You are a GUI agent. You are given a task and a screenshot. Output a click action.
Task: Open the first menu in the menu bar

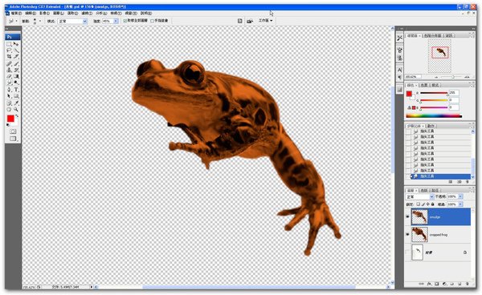point(16,13)
